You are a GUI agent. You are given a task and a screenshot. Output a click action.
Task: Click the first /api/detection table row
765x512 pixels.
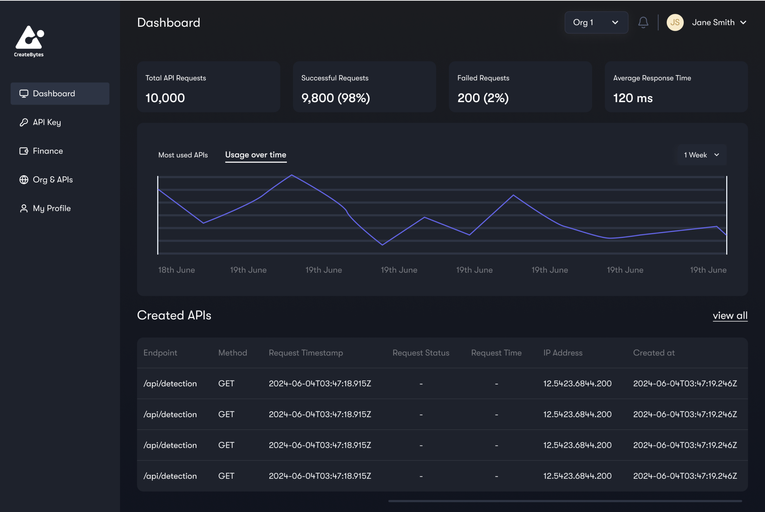click(442, 383)
